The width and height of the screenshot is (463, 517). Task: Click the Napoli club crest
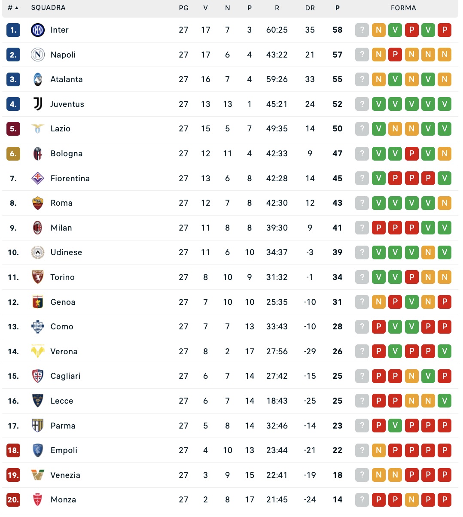(x=38, y=55)
